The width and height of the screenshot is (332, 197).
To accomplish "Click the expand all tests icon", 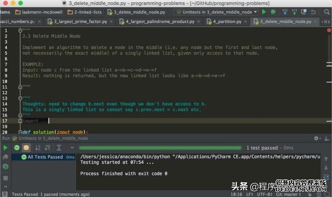I will (x=59, y=148).
